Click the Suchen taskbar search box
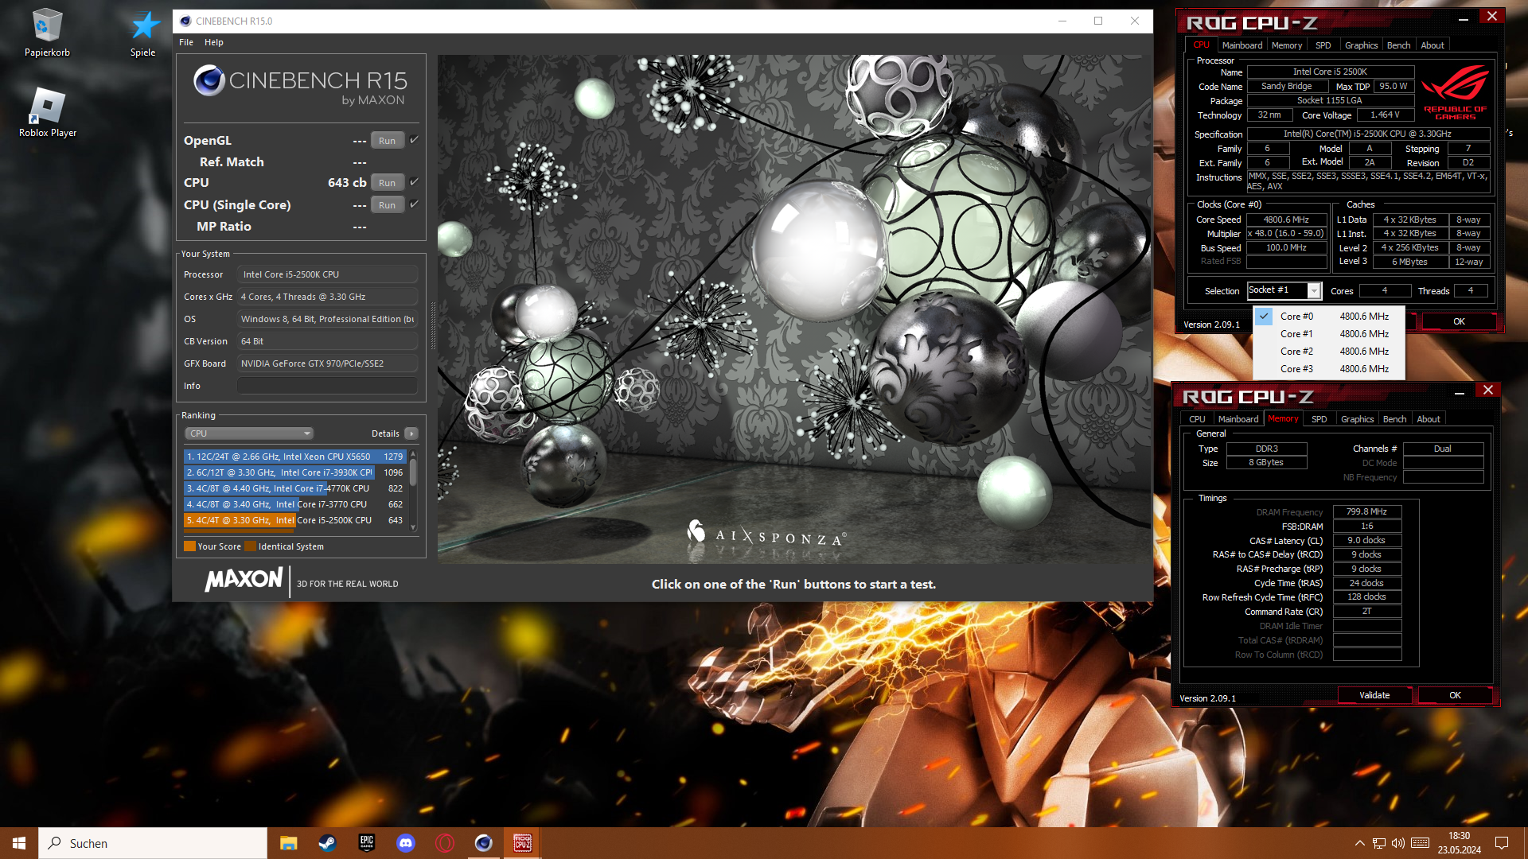This screenshot has height=859, width=1528. pyautogui.click(x=153, y=843)
